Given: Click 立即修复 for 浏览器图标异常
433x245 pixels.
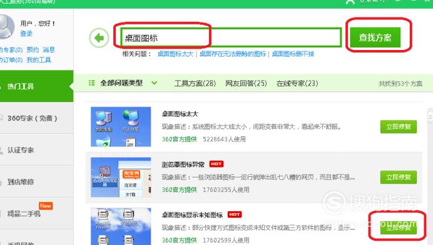Looking at the screenshot, I should tap(399, 177).
